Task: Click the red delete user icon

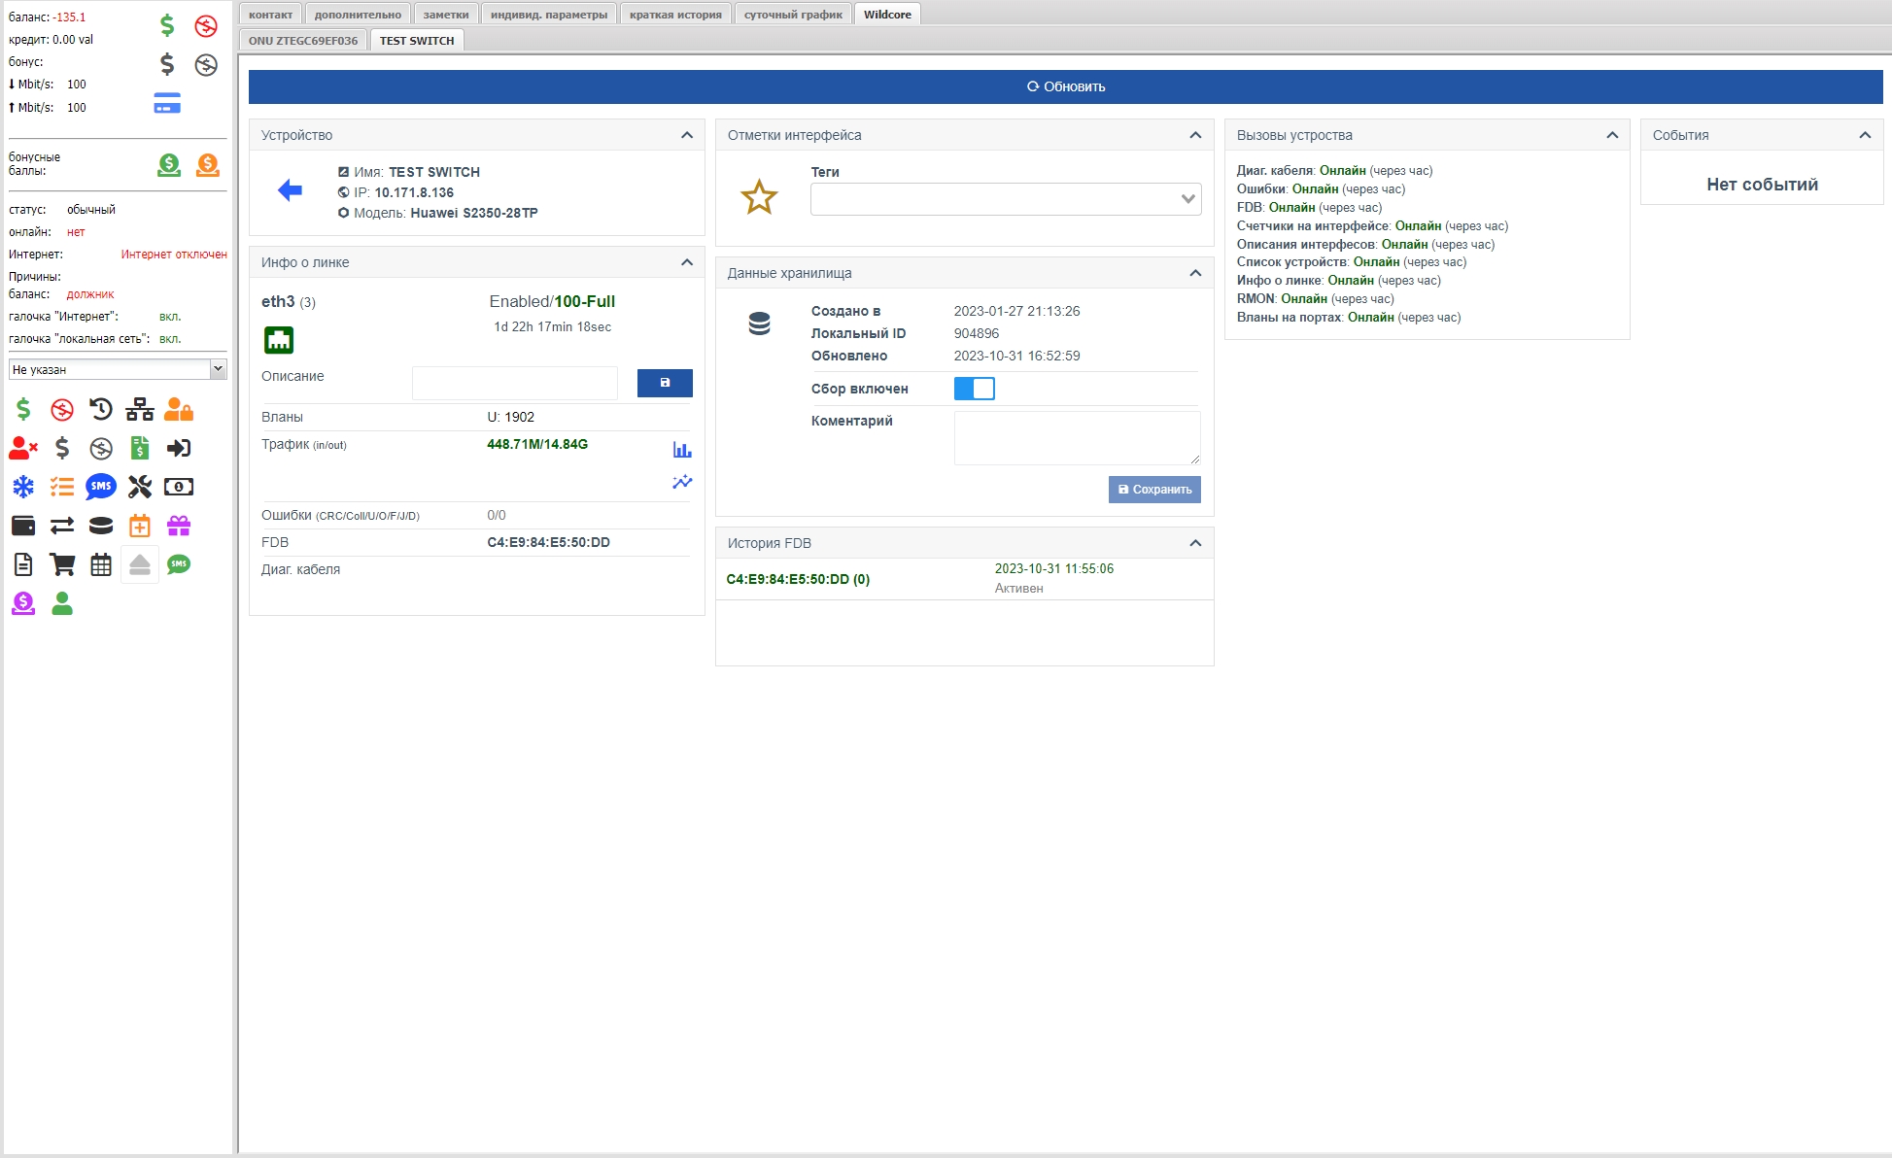Action: (23, 448)
